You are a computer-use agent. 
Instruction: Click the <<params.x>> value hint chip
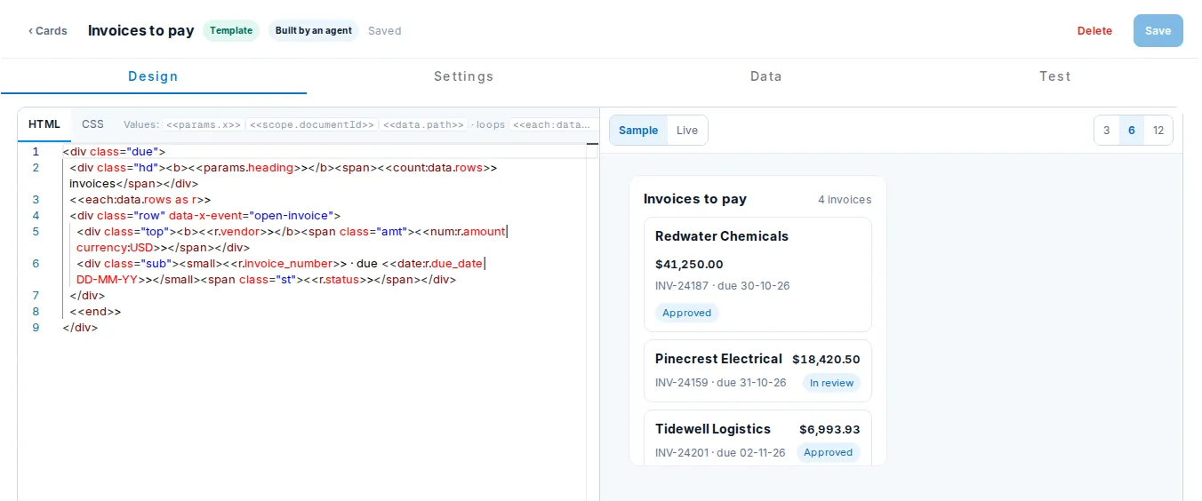click(x=204, y=125)
